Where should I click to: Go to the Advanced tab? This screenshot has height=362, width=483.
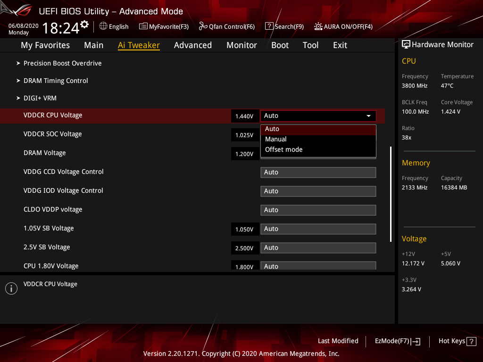pyautogui.click(x=193, y=45)
